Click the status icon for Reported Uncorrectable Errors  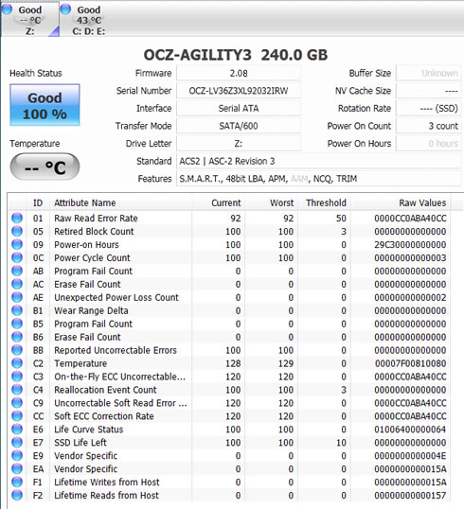17,350
